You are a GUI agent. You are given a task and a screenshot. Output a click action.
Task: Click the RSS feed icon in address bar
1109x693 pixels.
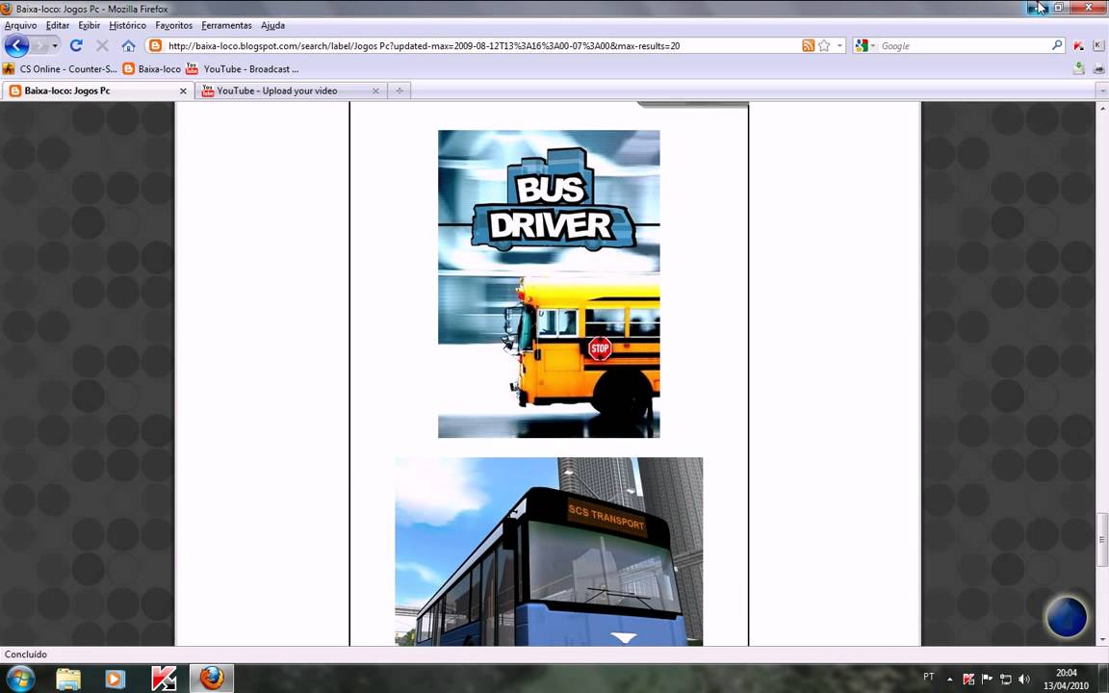pos(809,45)
